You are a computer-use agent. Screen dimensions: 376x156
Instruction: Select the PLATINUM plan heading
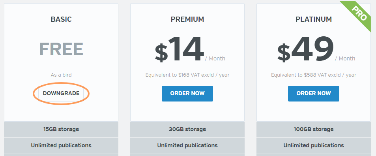(x=314, y=19)
